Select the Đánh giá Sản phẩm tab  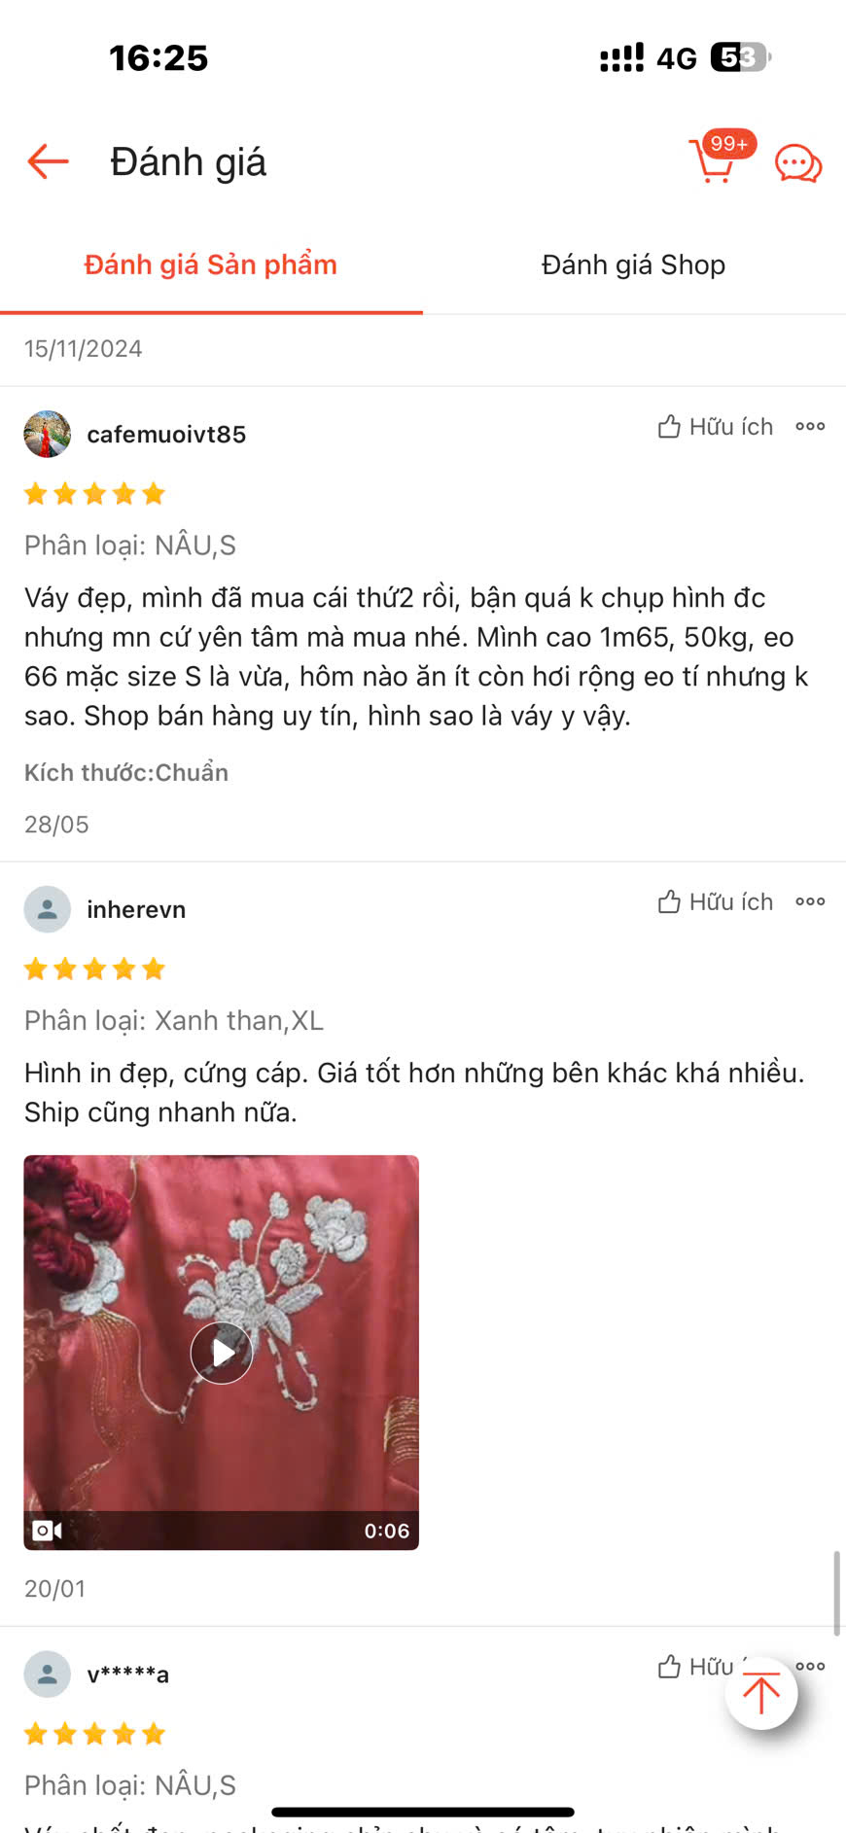[211, 264]
